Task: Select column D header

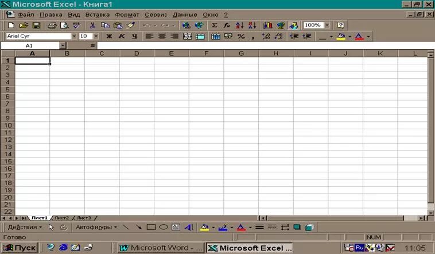Action: point(137,53)
